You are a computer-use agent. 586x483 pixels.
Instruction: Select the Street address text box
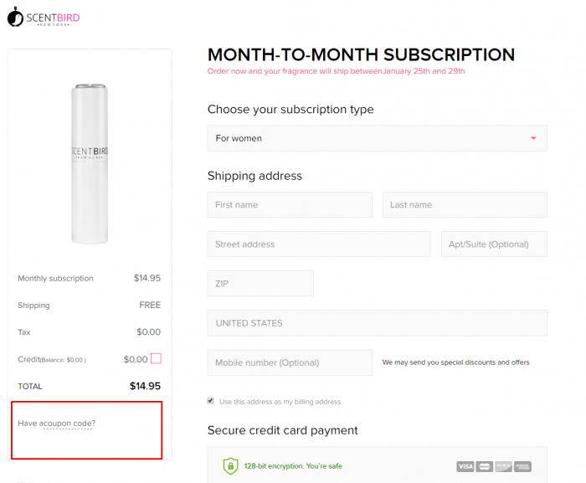pyautogui.click(x=319, y=244)
